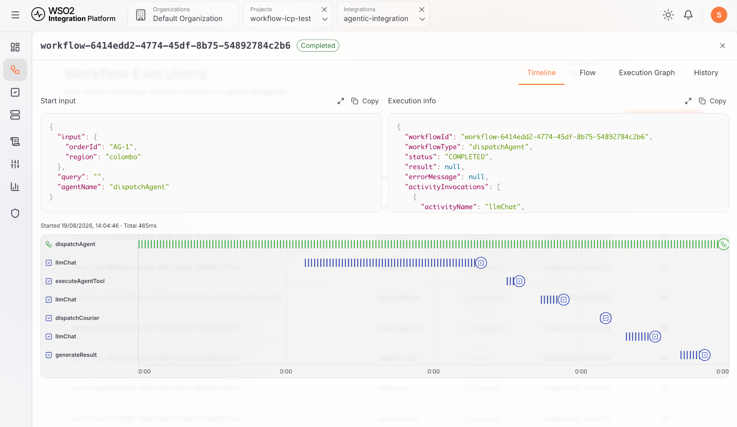
Task: Open the shield security icon in sidebar
Action: tap(15, 213)
